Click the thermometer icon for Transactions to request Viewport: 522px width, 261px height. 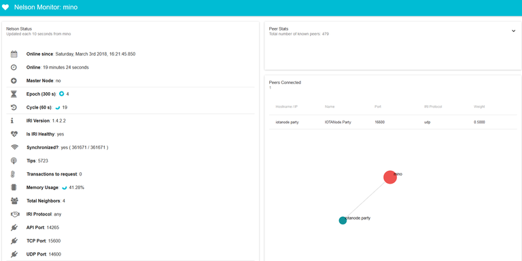(13, 174)
